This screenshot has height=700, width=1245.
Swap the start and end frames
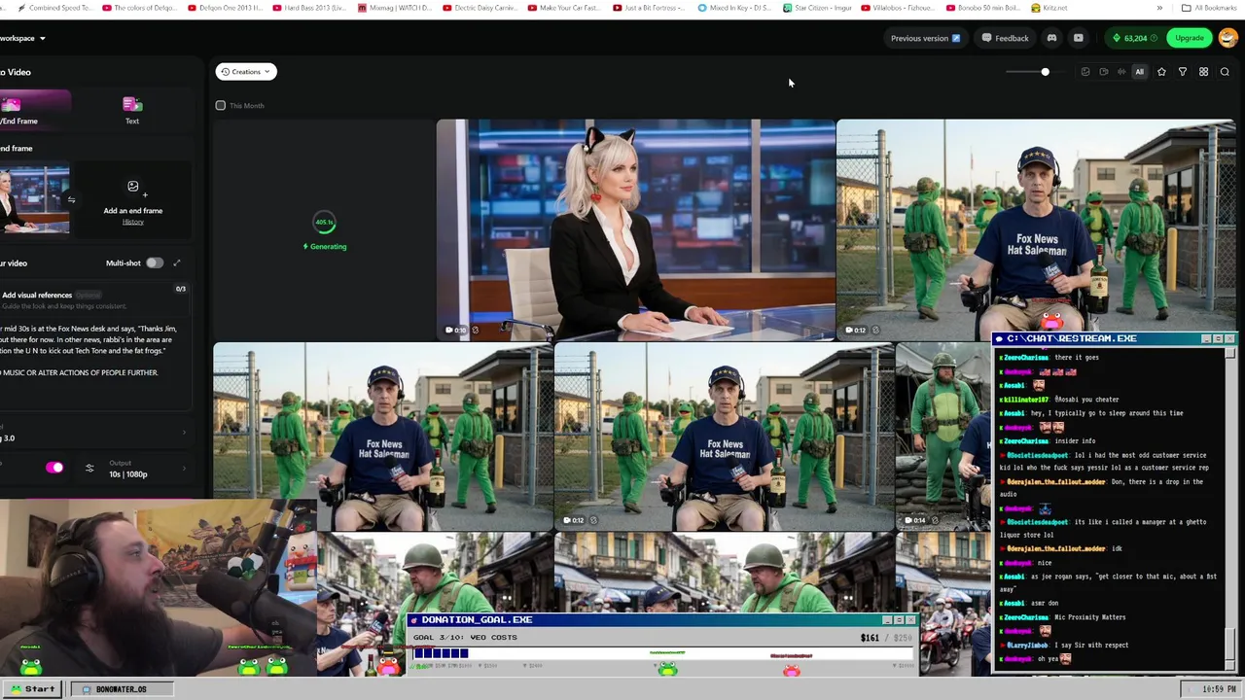(71, 200)
